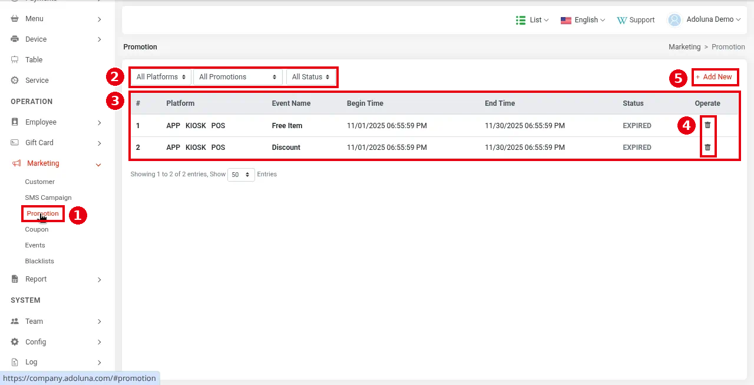Change entries per page from 50

pos(241,175)
